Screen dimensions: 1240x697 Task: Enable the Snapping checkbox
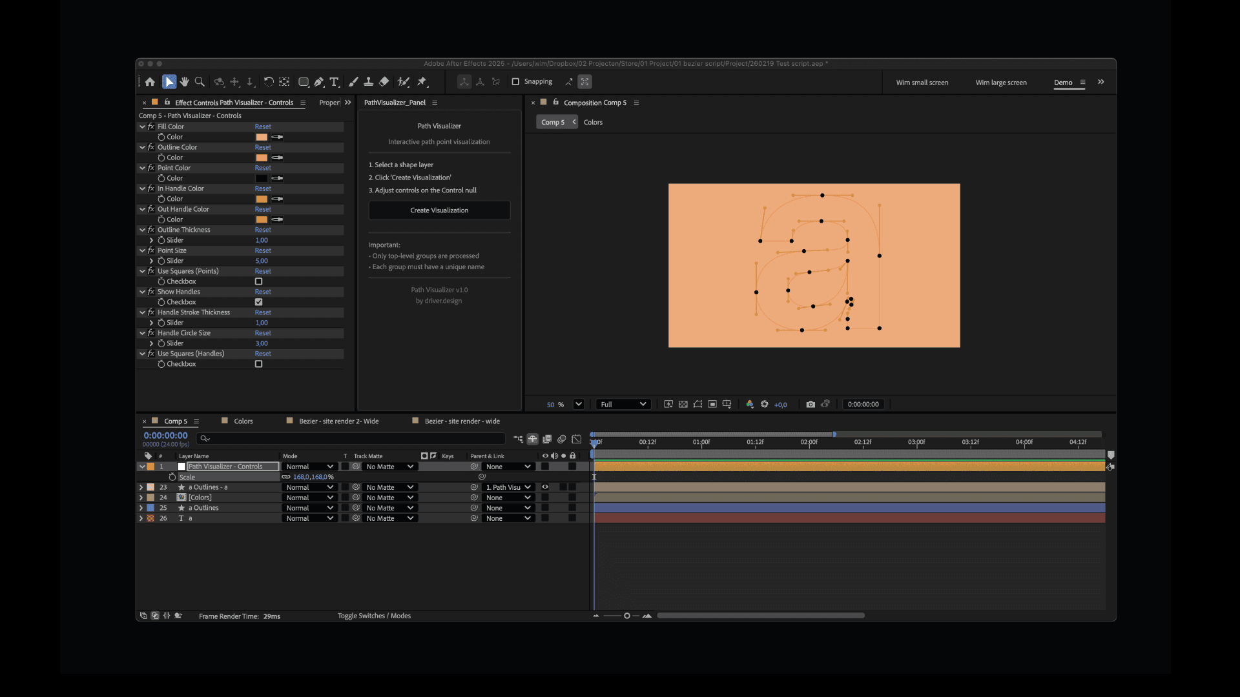coord(515,82)
